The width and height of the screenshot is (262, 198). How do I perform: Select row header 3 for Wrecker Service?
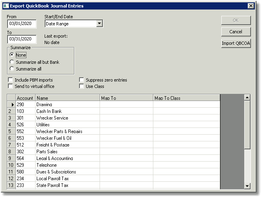tap(11, 118)
